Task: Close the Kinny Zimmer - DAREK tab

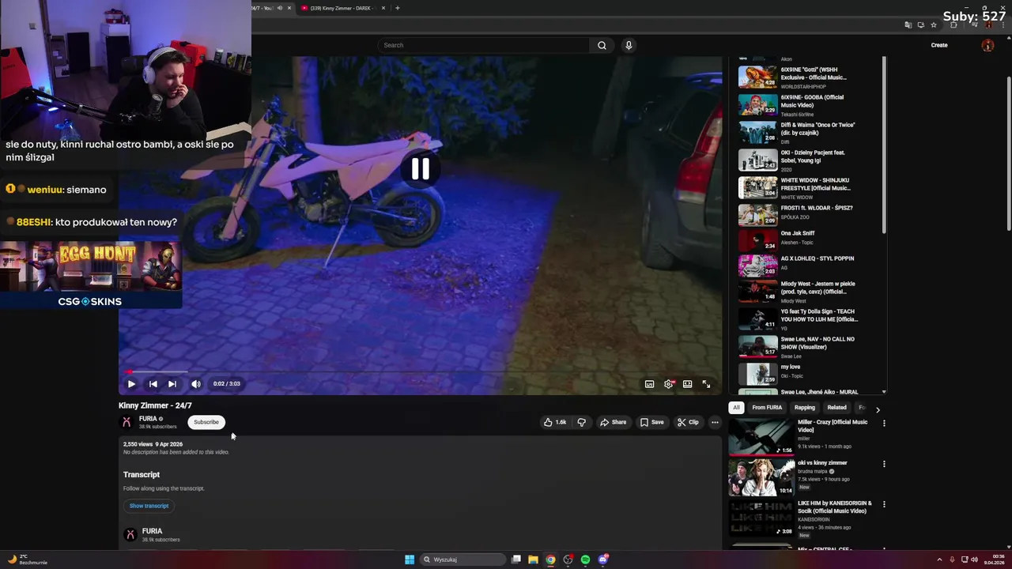Action: (x=383, y=8)
